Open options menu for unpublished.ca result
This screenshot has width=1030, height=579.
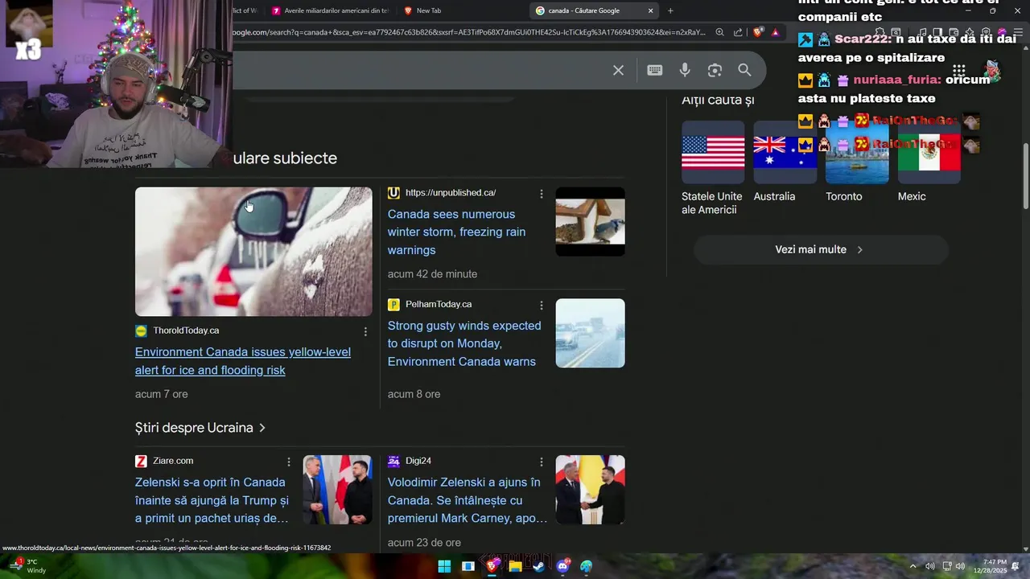pyautogui.click(x=541, y=194)
